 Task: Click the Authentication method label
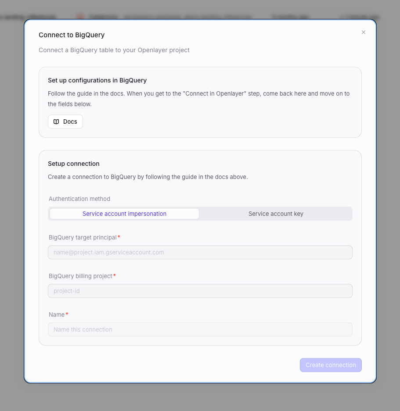pos(79,199)
